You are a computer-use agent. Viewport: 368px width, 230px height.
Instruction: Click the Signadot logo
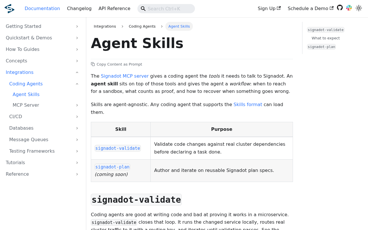point(9,9)
